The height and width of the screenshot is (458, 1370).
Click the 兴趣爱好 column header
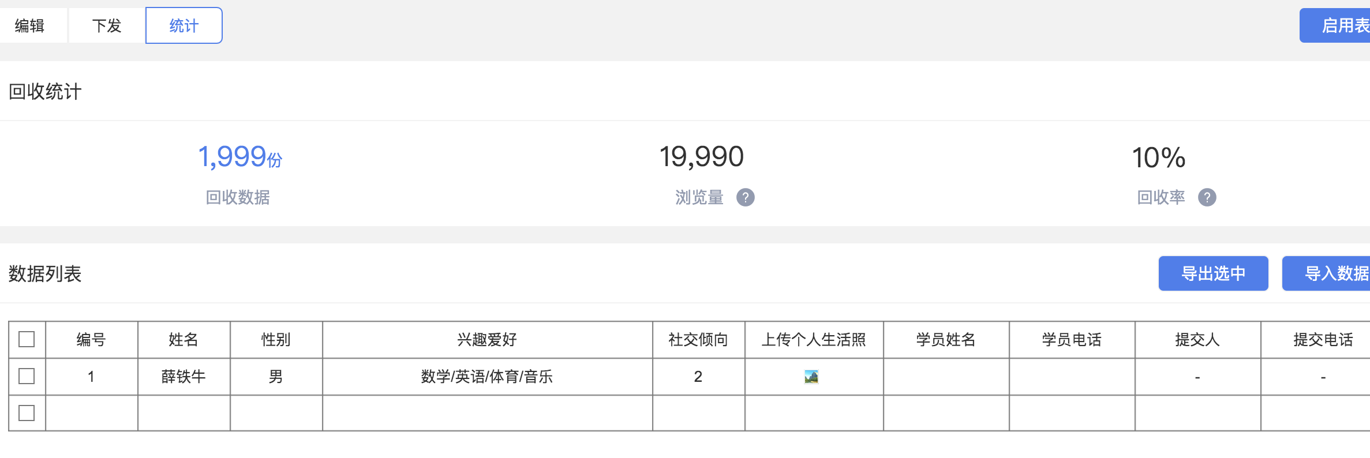click(x=487, y=339)
